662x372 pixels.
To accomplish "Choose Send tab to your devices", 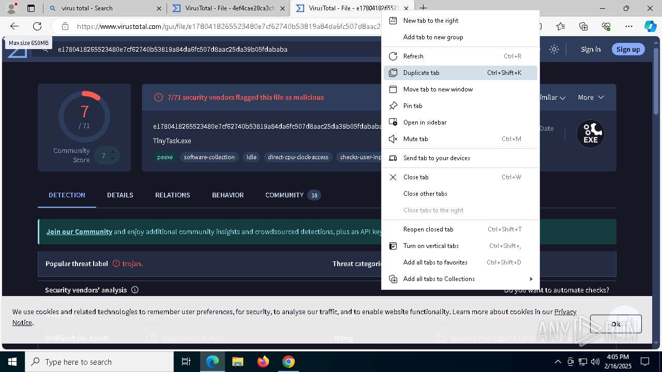I will [x=460, y=158].
